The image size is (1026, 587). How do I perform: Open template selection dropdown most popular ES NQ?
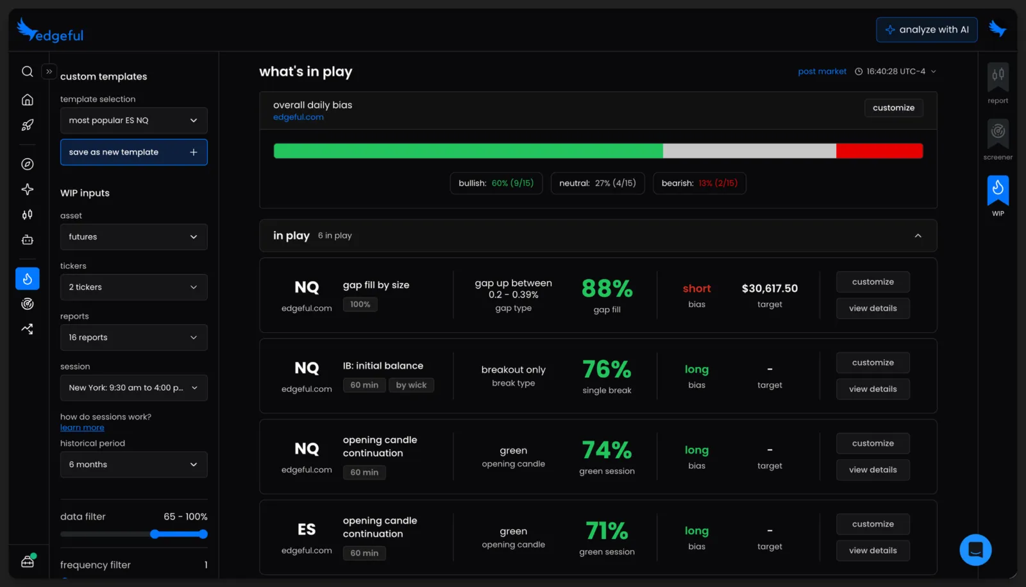click(x=133, y=120)
